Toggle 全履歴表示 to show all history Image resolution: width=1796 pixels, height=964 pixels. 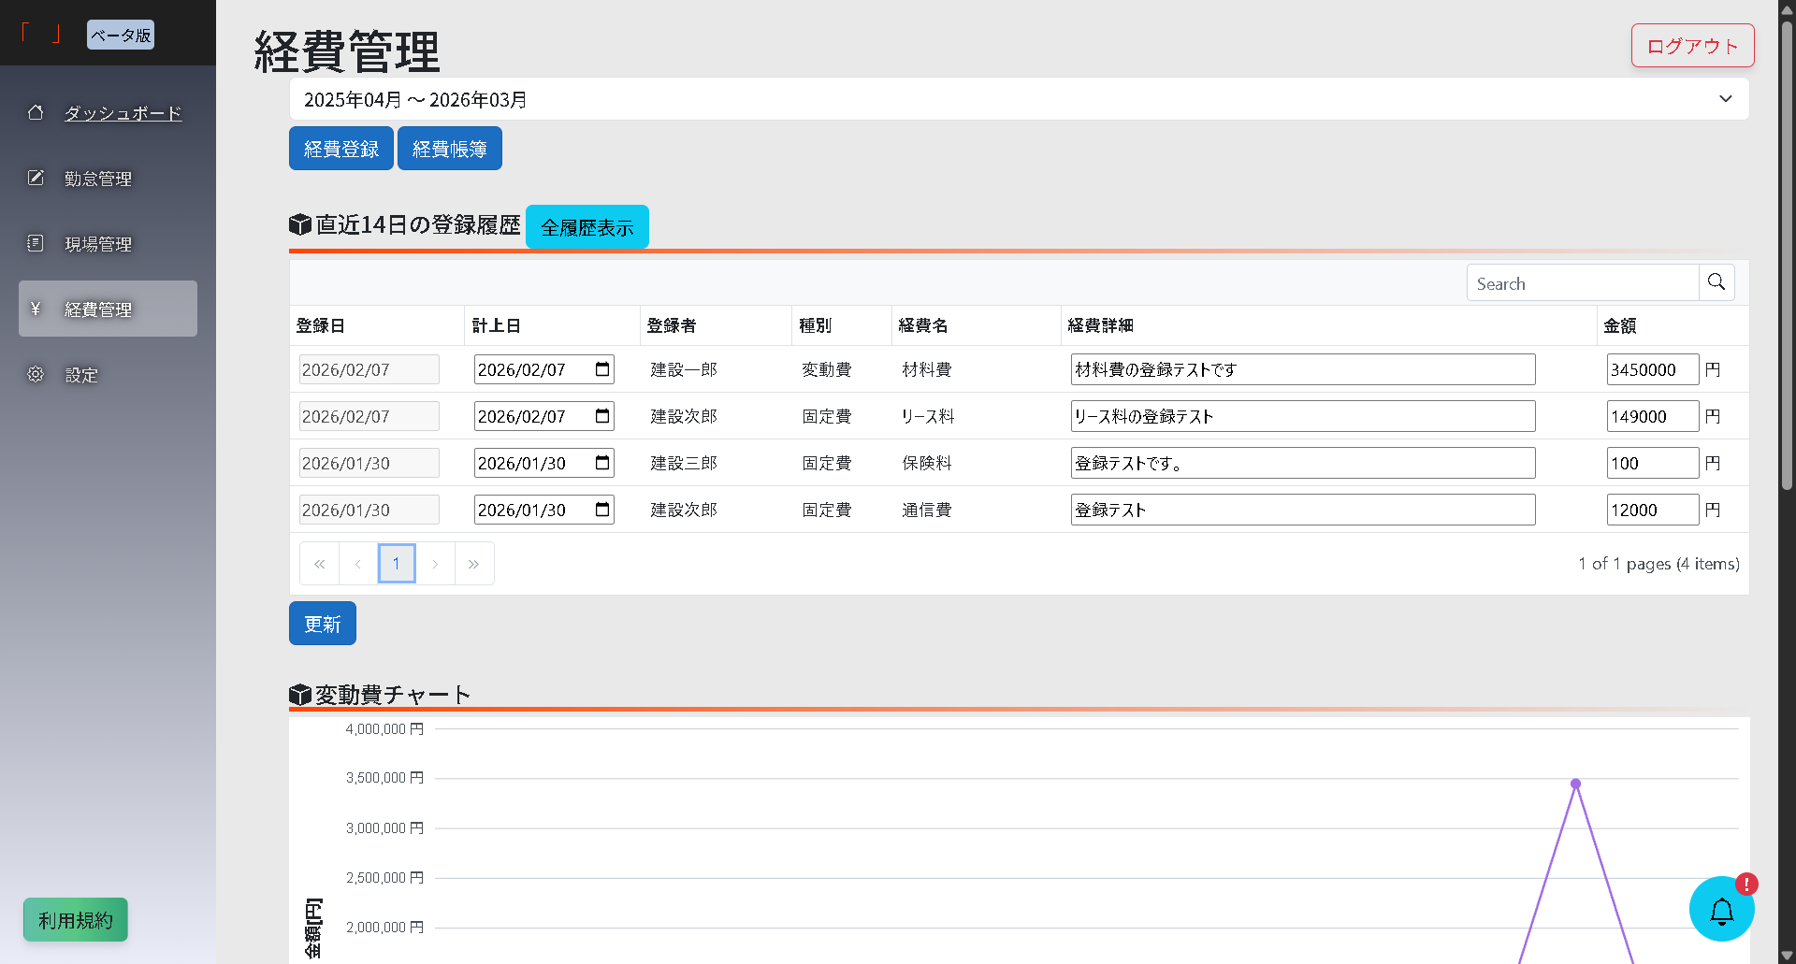tap(587, 226)
